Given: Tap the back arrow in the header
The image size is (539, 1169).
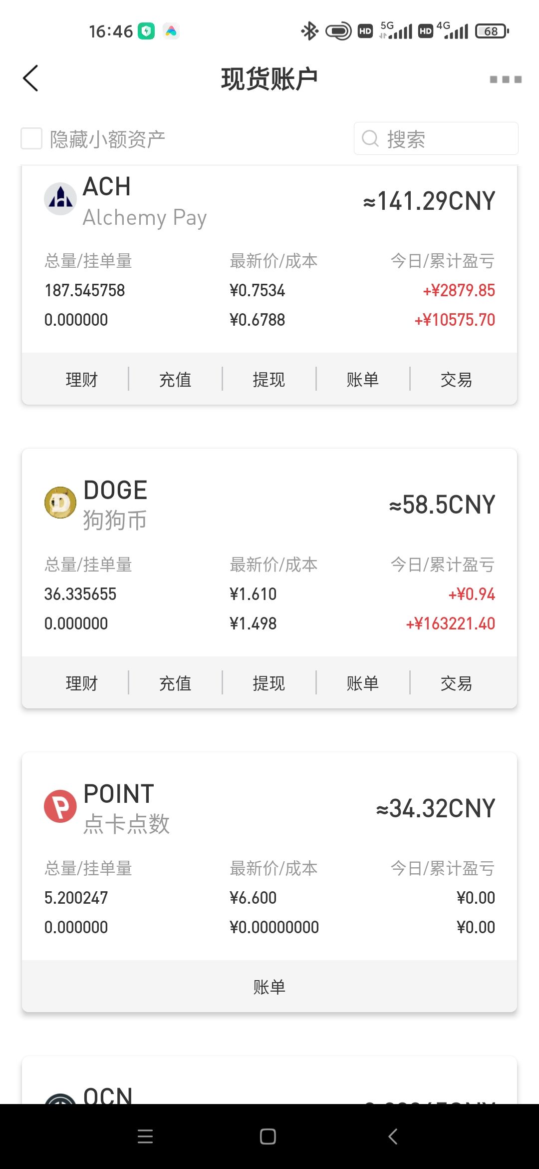Looking at the screenshot, I should [x=30, y=78].
